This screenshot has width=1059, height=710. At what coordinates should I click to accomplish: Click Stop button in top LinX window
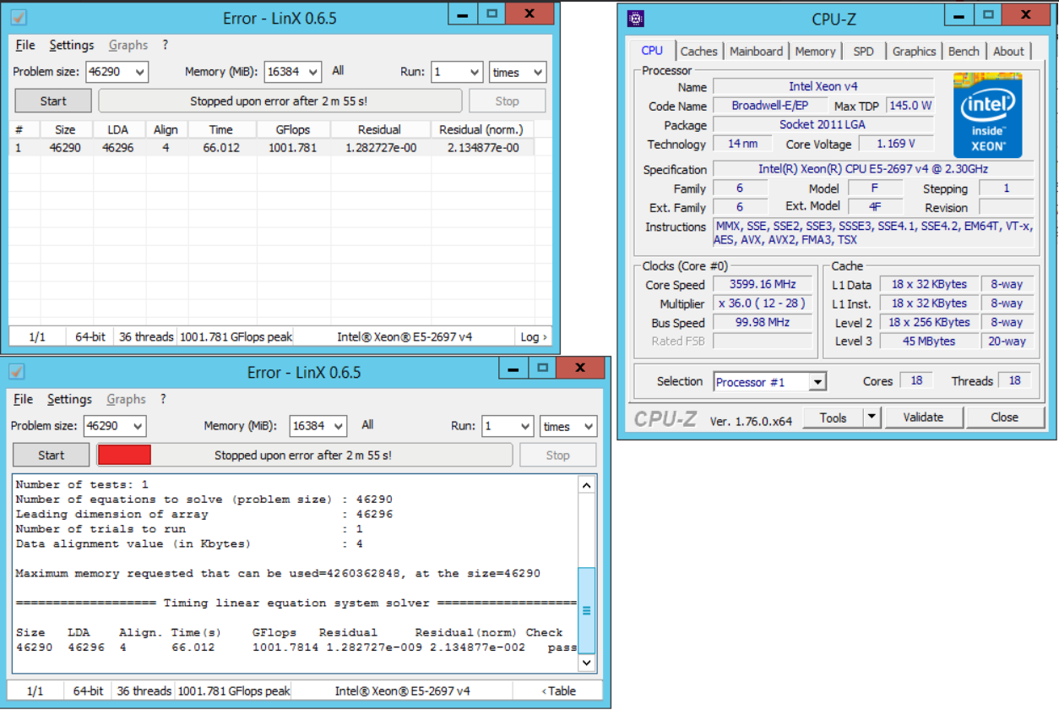click(507, 101)
